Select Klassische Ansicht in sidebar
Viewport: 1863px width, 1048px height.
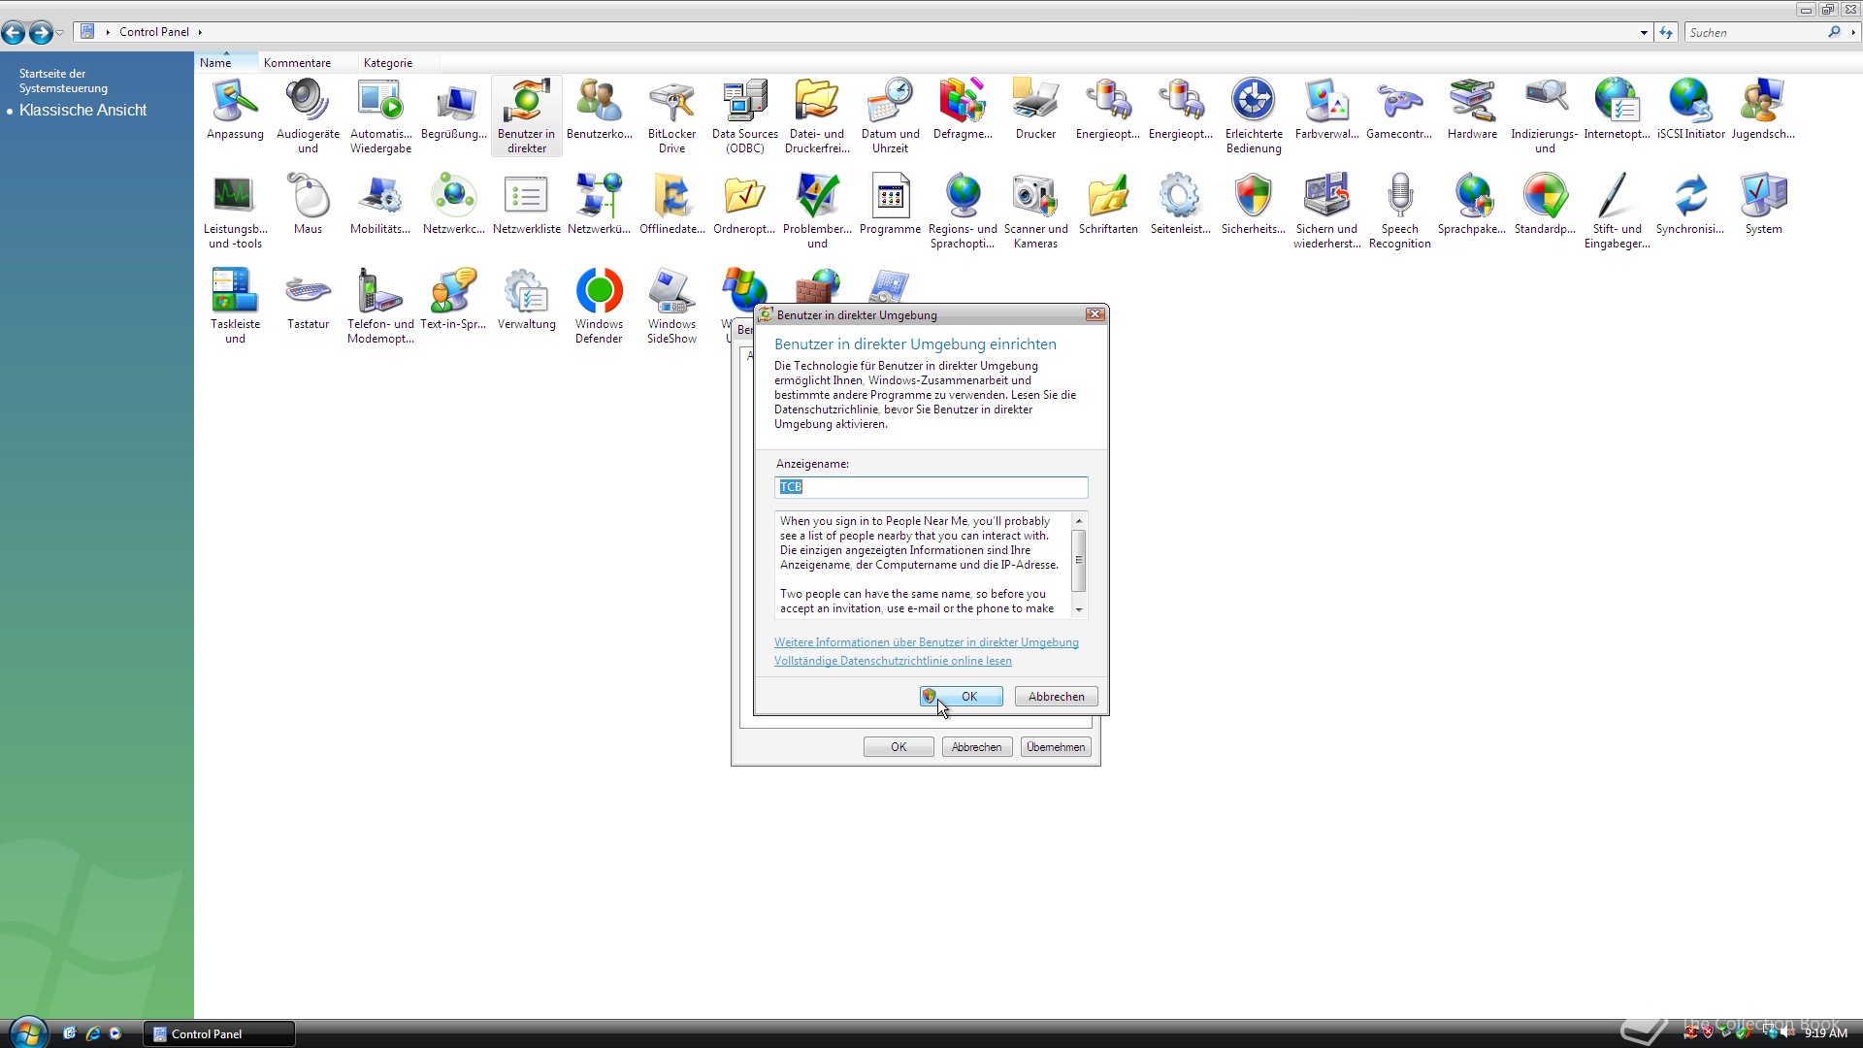click(x=82, y=111)
